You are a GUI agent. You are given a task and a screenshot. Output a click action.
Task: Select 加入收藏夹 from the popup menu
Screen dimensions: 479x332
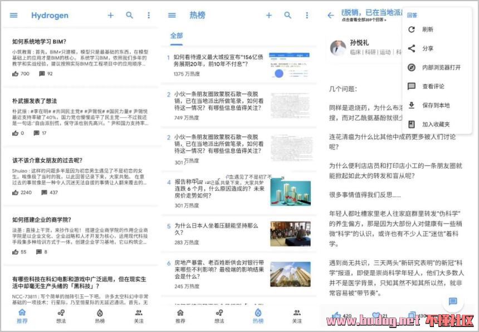click(x=436, y=124)
